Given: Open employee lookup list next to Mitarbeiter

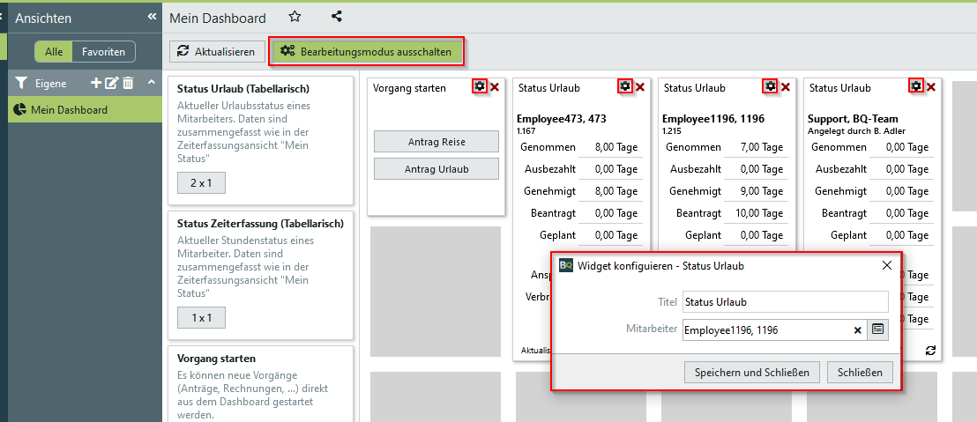Looking at the screenshot, I should point(878,329).
